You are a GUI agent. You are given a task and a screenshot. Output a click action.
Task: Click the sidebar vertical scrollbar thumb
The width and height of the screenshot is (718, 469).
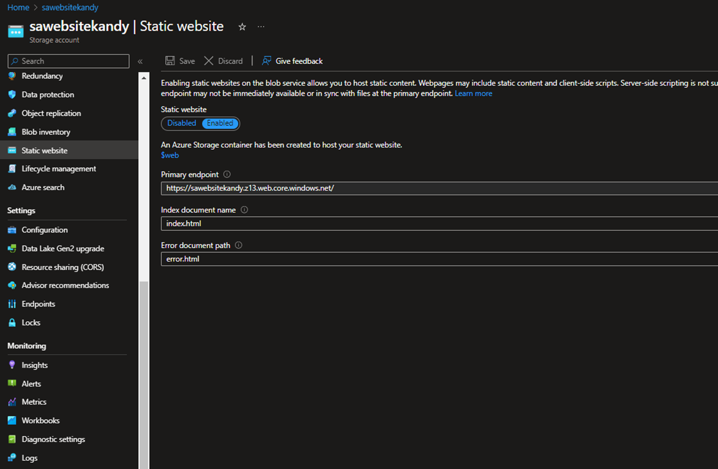pos(144,375)
